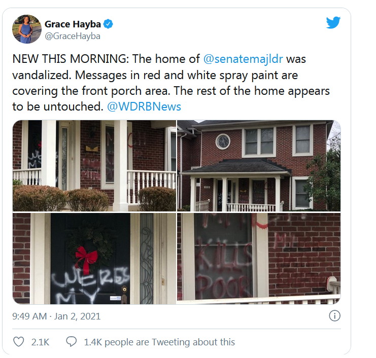Viewport: 376px width, 358px height.
Task: Click the 2.1K likes count
Action: pos(40,342)
